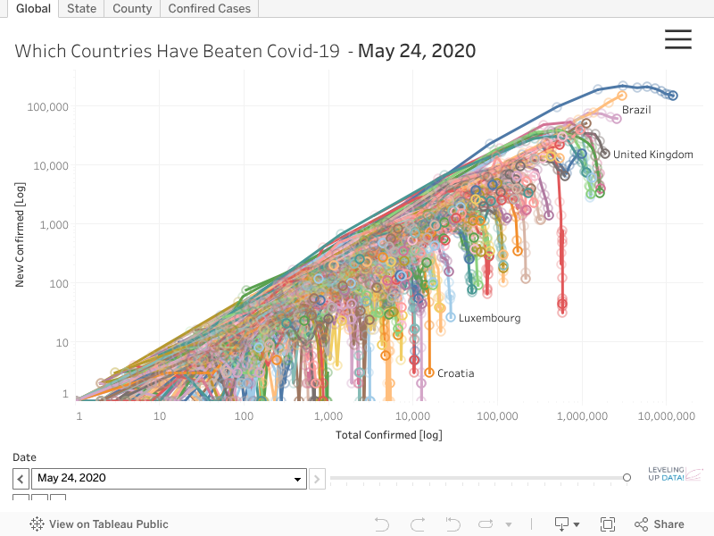The width and height of the screenshot is (714, 536).
Task: Click the Revert icon in toolbar
Action: [452, 524]
